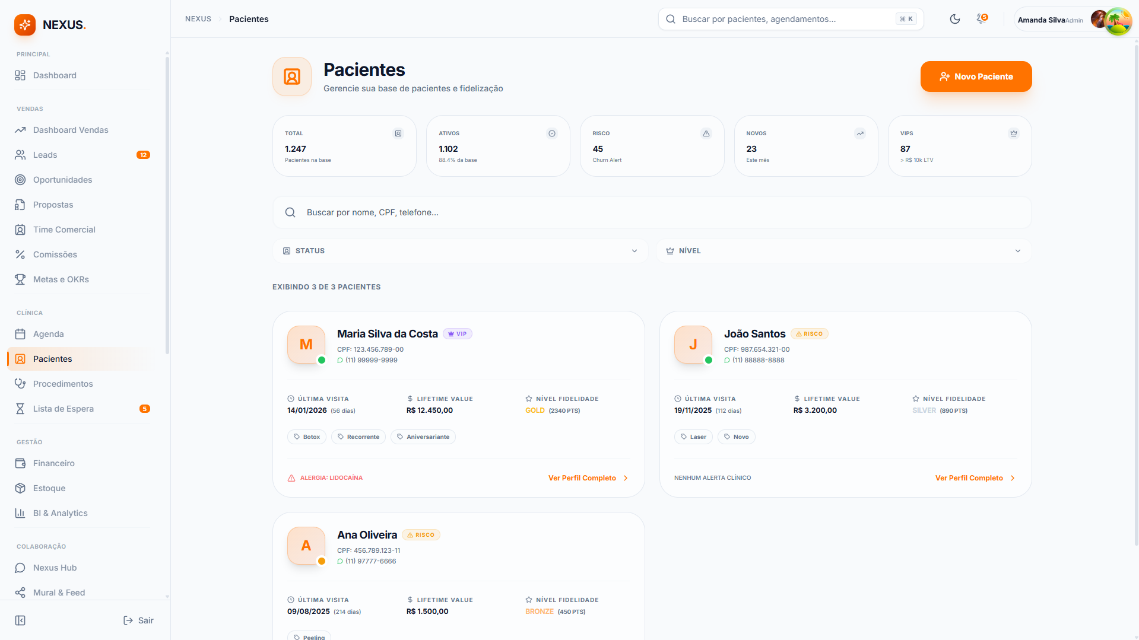The width and height of the screenshot is (1139, 640).
Task: Click the Ativos stat card check icon
Action: [x=552, y=133]
